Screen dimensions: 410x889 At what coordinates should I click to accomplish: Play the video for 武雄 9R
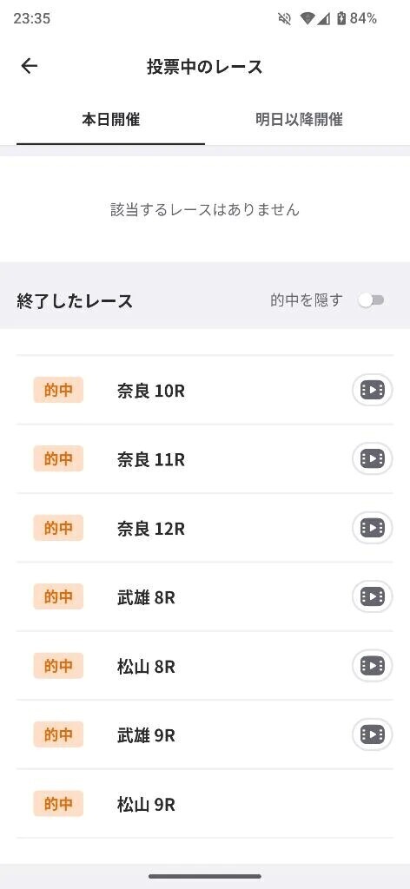point(372,734)
